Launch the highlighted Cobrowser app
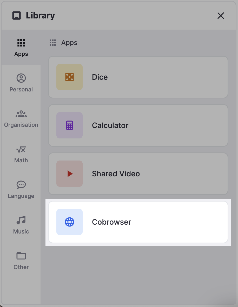This screenshot has height=307, width=238. click(x=138, y=222)
